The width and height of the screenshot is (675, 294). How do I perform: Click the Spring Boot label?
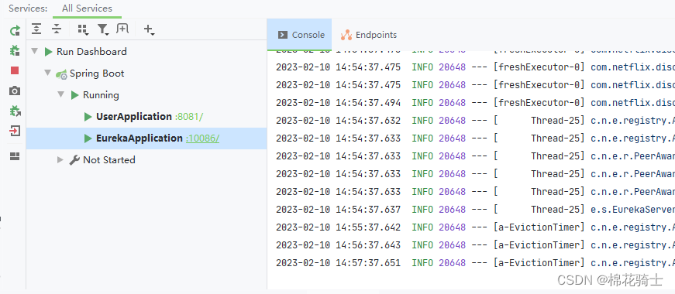pos(97,73)
